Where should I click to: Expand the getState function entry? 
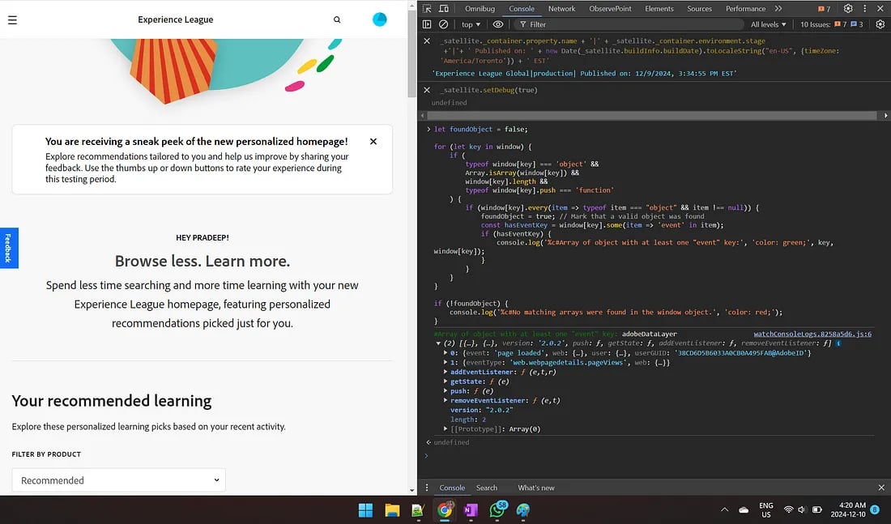pos(446,381)
